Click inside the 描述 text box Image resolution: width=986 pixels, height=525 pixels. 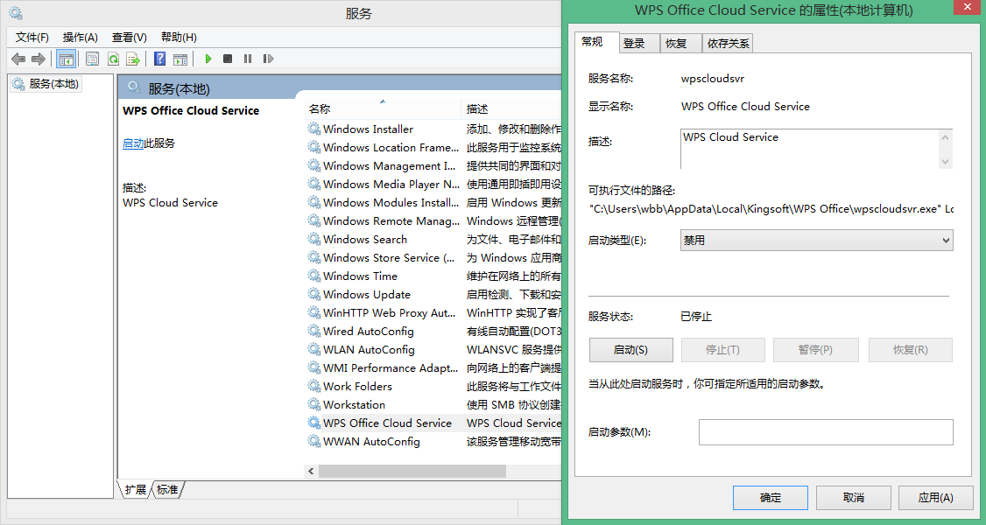(809, 149)
